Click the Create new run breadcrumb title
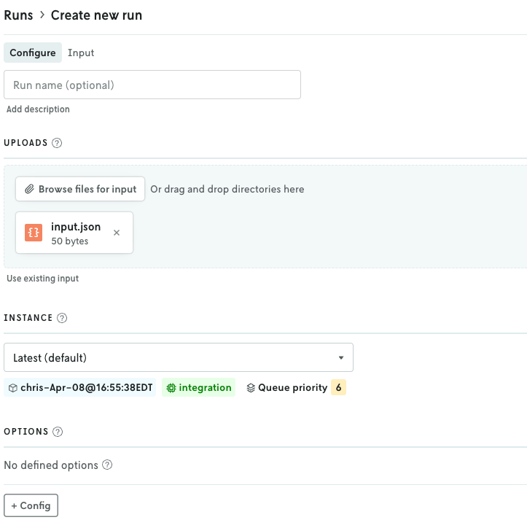The height and width of the screenshot is (528, 527). click(96, 15)
